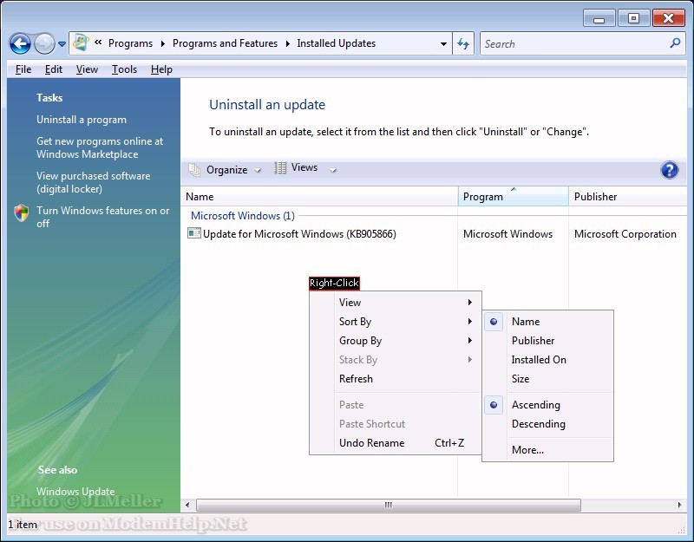The height and width of the screenshot is (542, 694).
Task: Select sort by Name option
Action: pos(547,322)
